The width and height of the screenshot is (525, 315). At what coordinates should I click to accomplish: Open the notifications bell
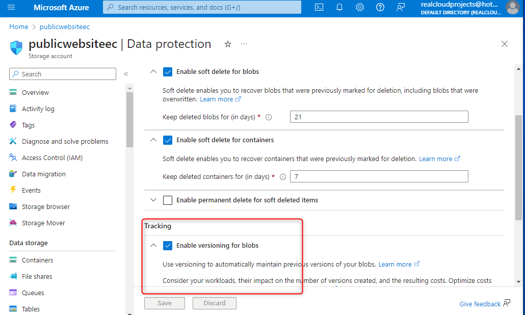coord(339,7)
